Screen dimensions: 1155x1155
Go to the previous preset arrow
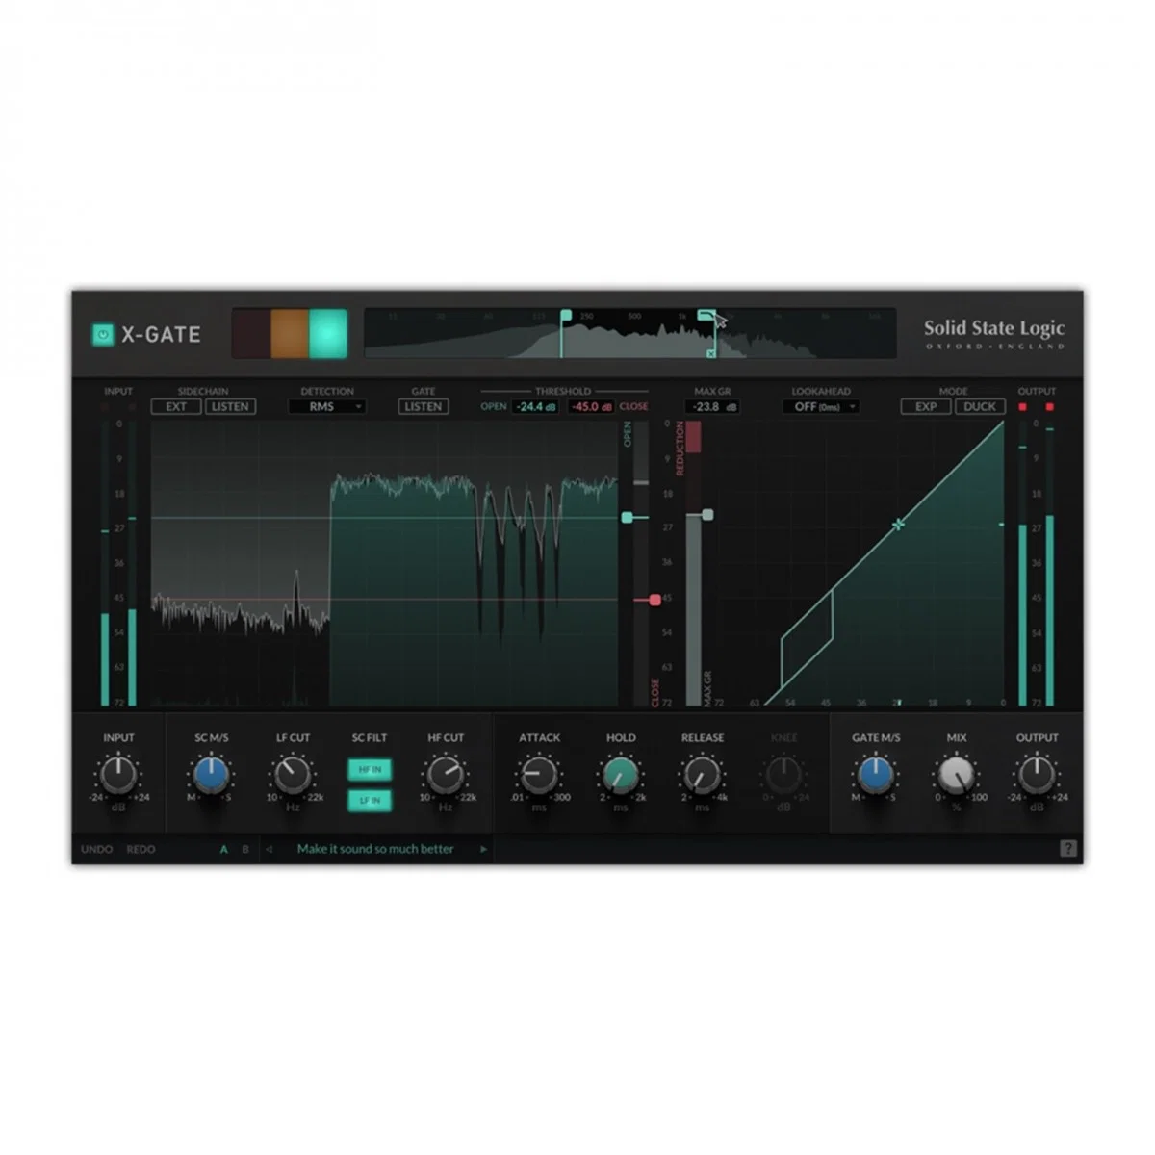pos(269,849)
